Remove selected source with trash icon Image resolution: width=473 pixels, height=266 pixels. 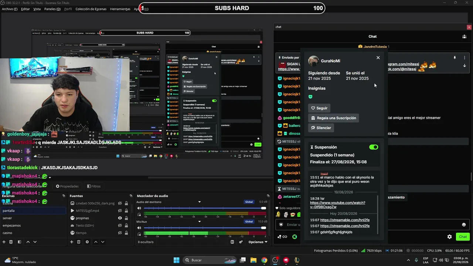pos(79,242)
